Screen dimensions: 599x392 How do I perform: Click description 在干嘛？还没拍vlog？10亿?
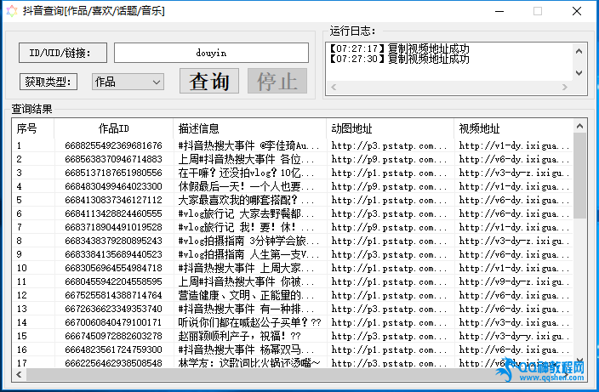coord(247,173)
